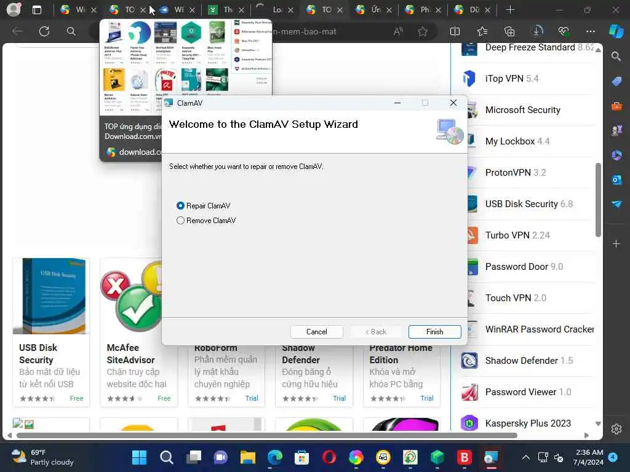Open the McAfee SiteAdvisor card title
This screenshot has width=630, height=472.
(130, 353)
